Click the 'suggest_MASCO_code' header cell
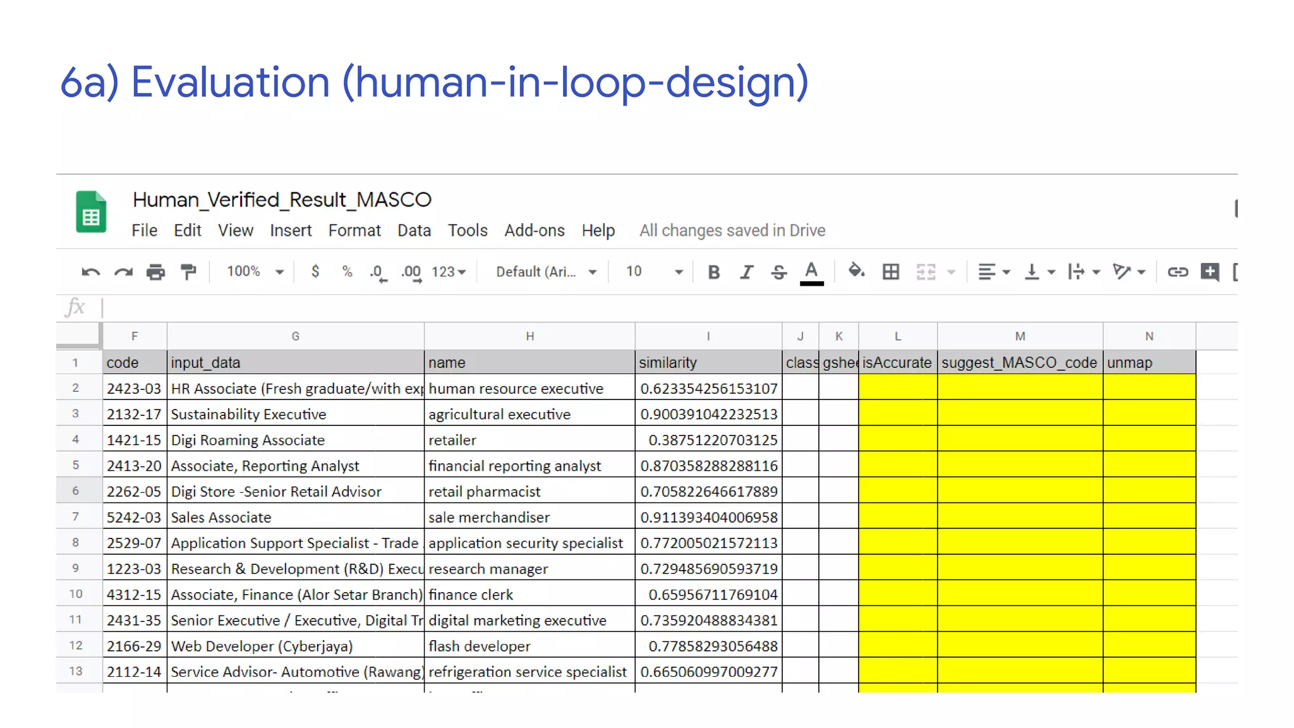1294x728 pixels. tap(1020, 362)
